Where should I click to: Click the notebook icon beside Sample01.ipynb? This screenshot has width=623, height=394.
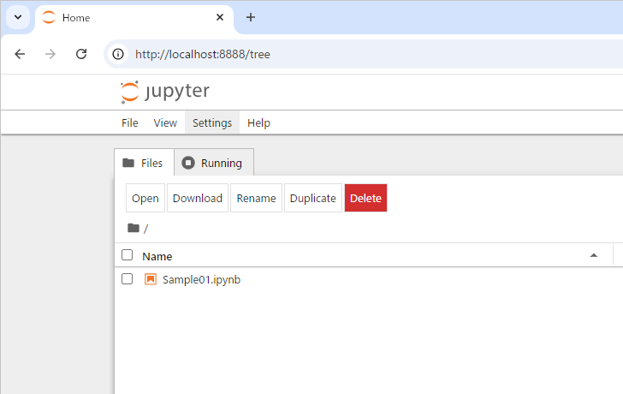pos(151,279)
